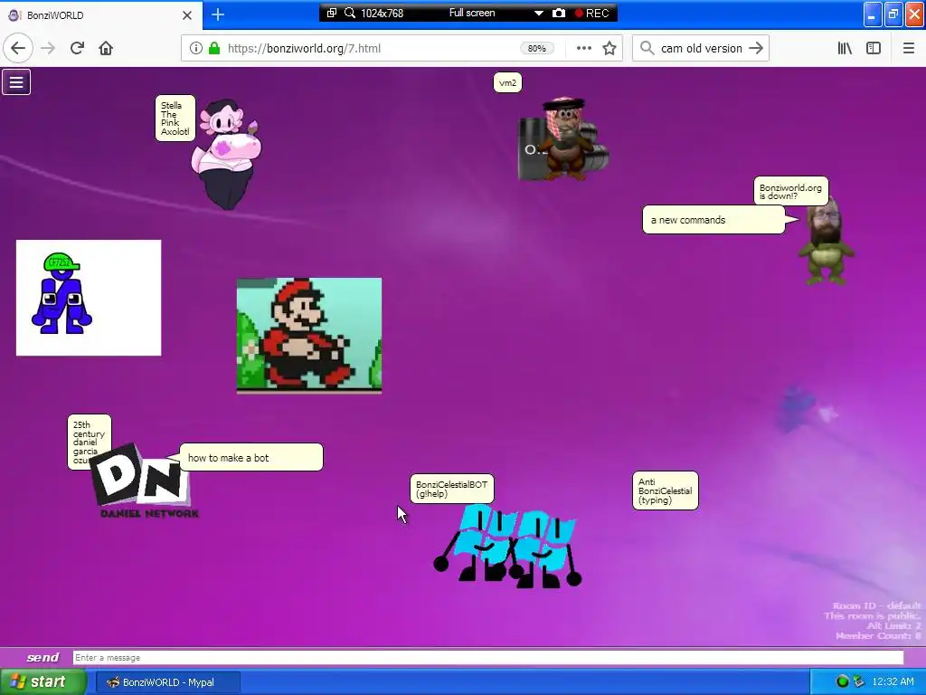Image resolution: width=926 pixels, height=695 pixels.
Task: Click the address bar URL
Action: click(x=304, y=49)
